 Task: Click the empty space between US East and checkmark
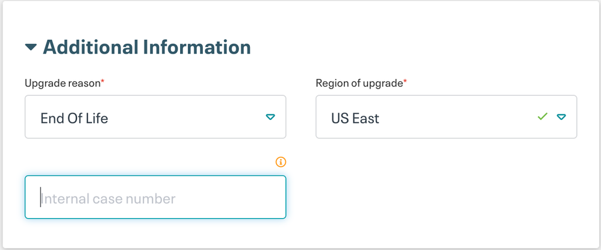point(458,118)
